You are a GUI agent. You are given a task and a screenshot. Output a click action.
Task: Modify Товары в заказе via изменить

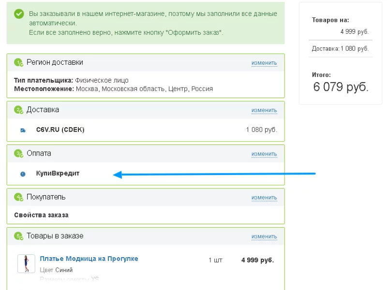tap(264, 236)
